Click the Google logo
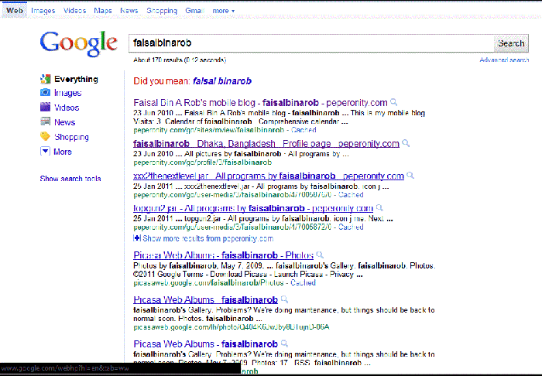 (x=78, y=44)
